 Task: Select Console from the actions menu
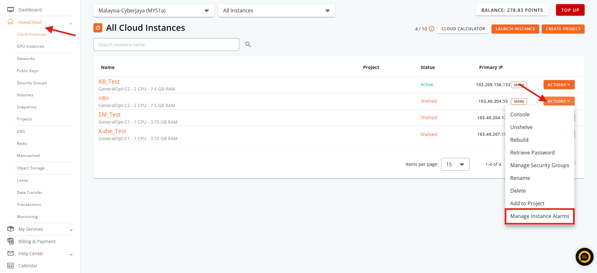(539, 114)
